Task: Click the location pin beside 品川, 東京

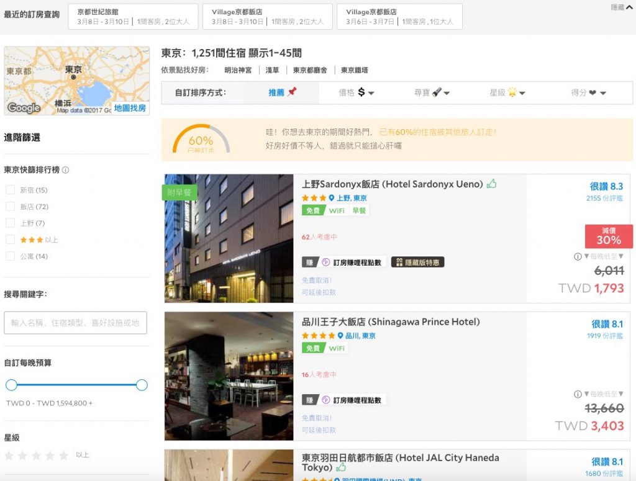Action: click(x=340, y=336)
